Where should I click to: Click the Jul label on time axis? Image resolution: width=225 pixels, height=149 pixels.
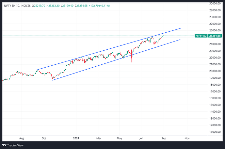(141, 138)
